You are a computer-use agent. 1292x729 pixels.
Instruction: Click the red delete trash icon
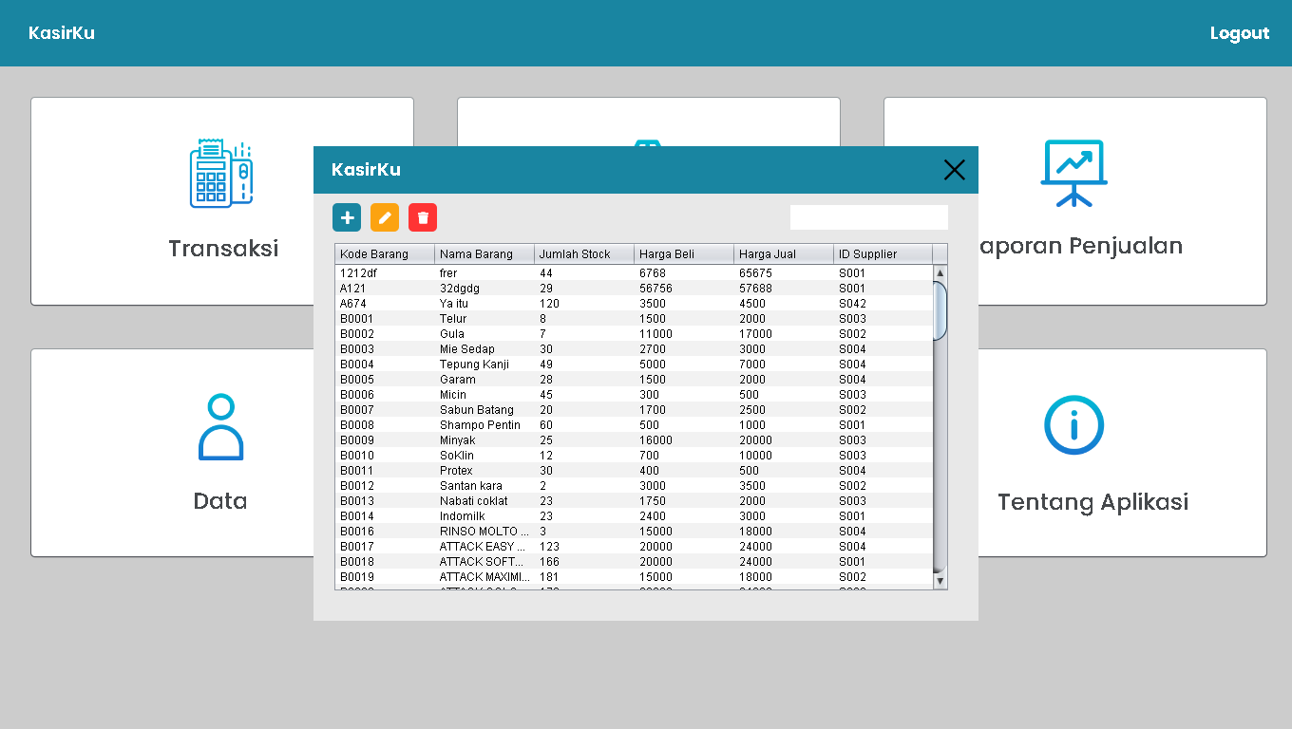tap(423, 217)
